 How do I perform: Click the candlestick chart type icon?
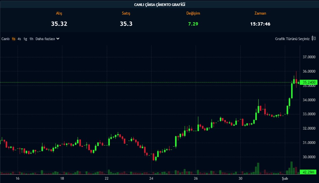point(313,39)
